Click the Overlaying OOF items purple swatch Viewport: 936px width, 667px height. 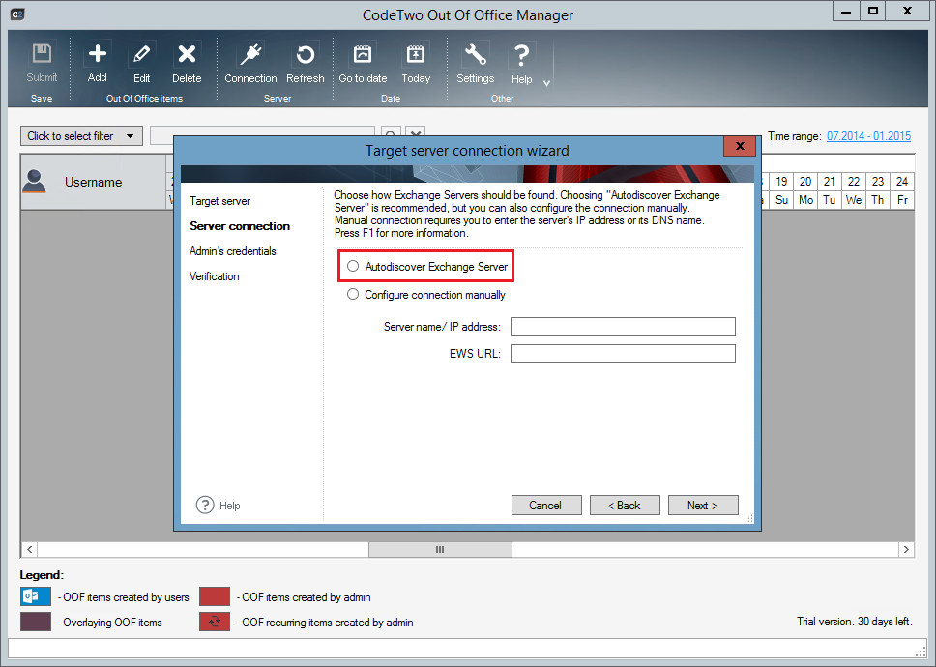[36, 622]
